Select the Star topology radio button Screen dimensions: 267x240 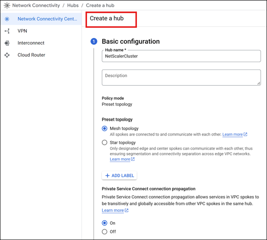pyautogui.click(x=104, y=143)
